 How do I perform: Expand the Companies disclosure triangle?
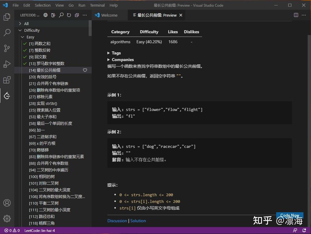click(x=109, y=60)
